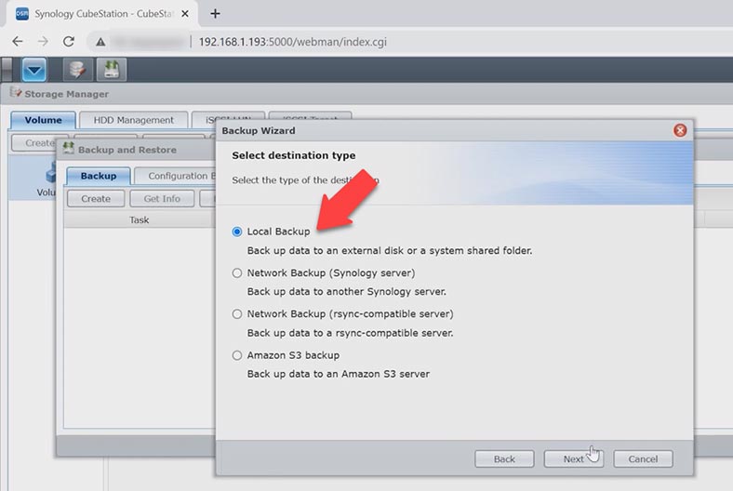Click the Backup and Restore window icon
The width and height of the screenshot is (733, 491).
click(x=69, y=148)
